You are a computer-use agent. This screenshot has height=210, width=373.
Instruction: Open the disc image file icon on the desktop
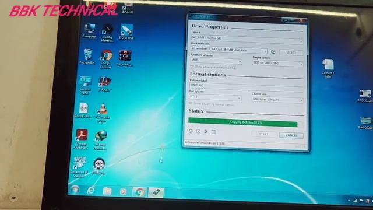point(83,110)
